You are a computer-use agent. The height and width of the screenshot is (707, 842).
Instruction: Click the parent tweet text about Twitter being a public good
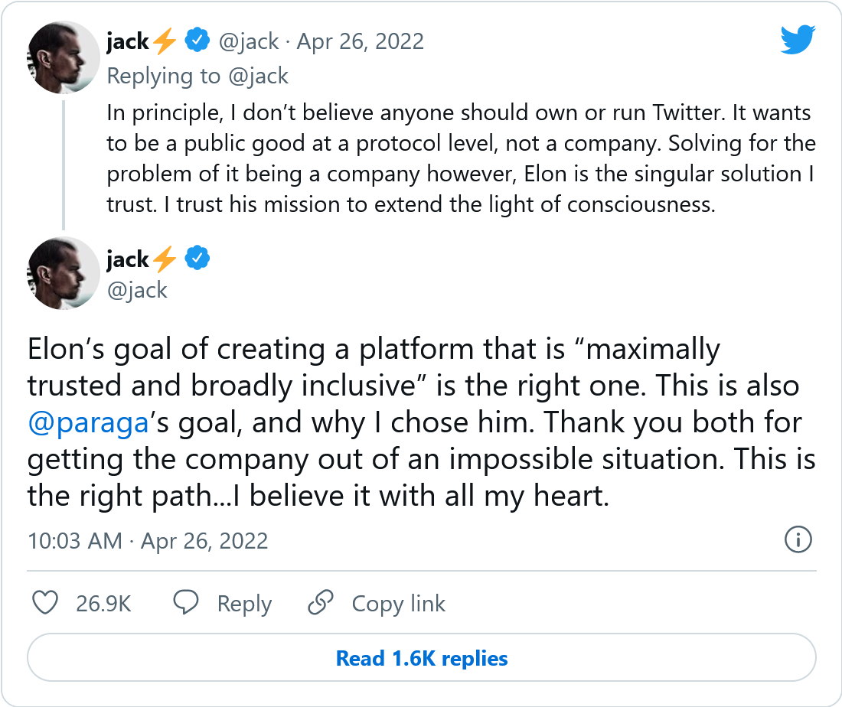[461, 159]
